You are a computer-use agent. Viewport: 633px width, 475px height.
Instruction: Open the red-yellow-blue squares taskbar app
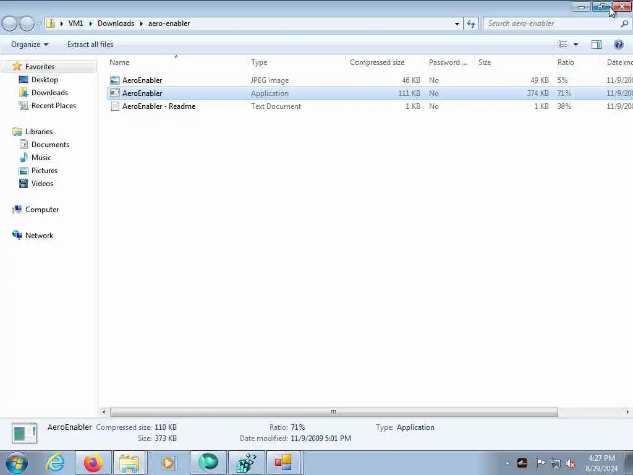[x=283, y=463]
